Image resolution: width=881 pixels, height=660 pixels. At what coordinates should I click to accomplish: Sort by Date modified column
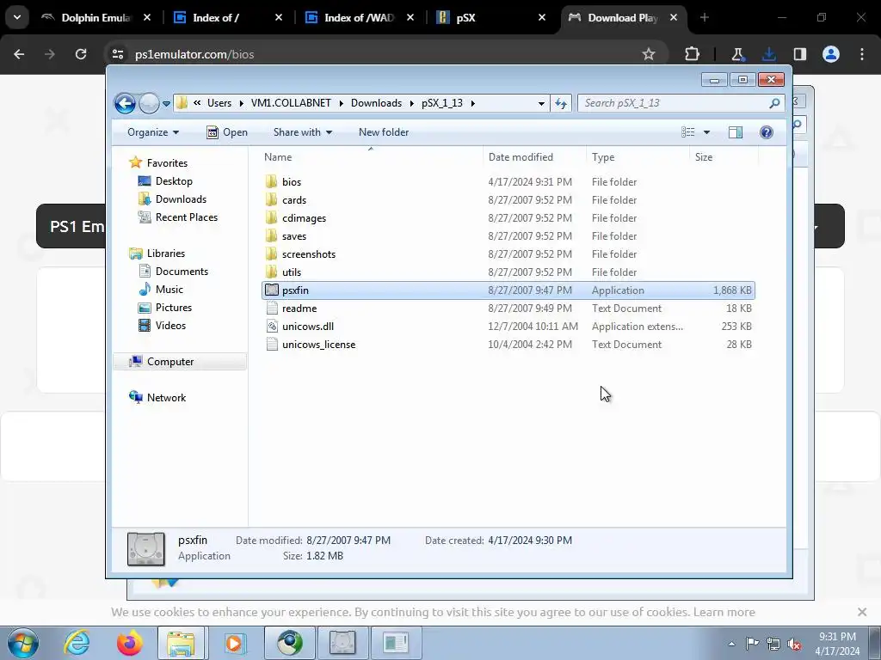[x=533, y=157]
